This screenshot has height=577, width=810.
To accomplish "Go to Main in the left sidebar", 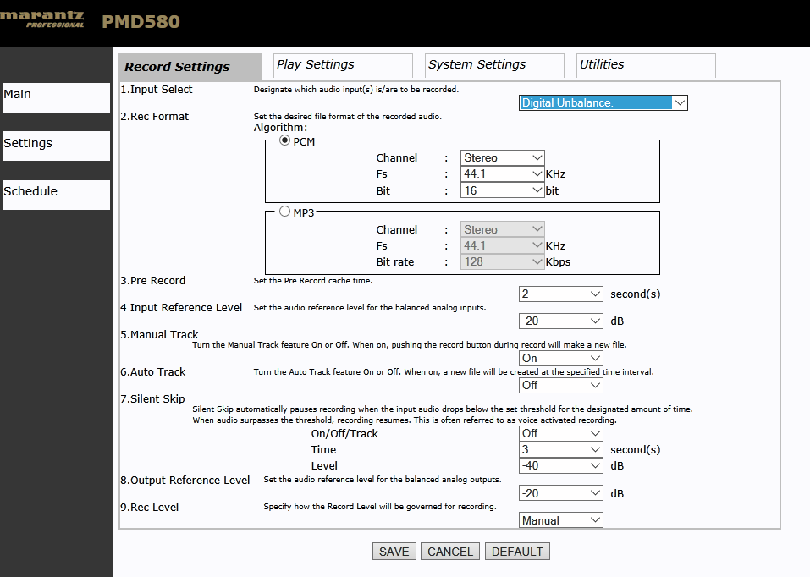I will pos(56,97).
